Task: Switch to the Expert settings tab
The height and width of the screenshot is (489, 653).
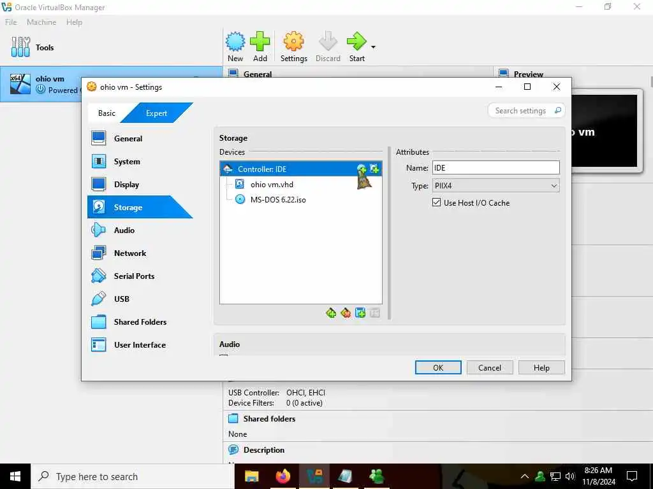Action: tap(156, 113)
